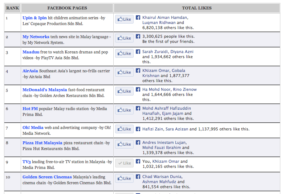Viewport: 284px width, 194px height.
Task: Open Sarah Zuraidi's profile
Action: pos(155,52)
